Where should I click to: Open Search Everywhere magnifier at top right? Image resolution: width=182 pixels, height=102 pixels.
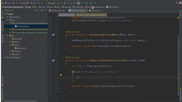coord(177,3)
